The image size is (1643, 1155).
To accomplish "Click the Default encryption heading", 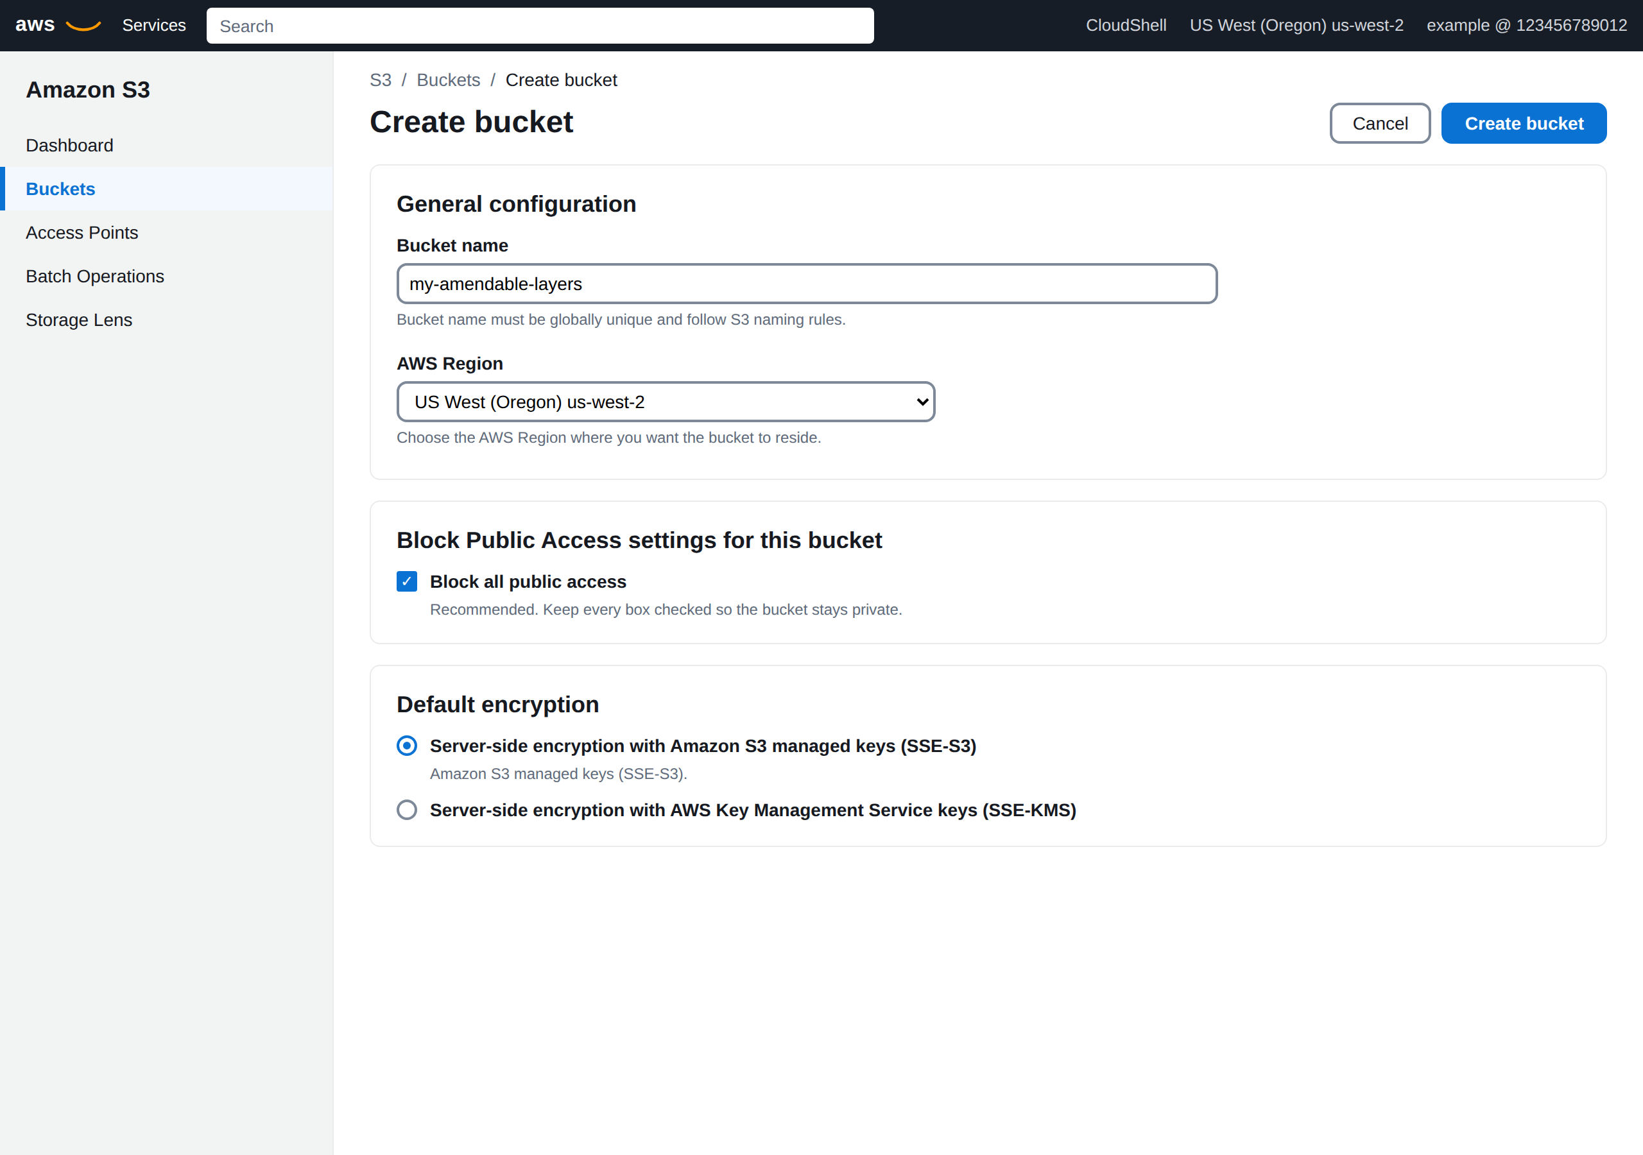I will click(x=497, y=704).
